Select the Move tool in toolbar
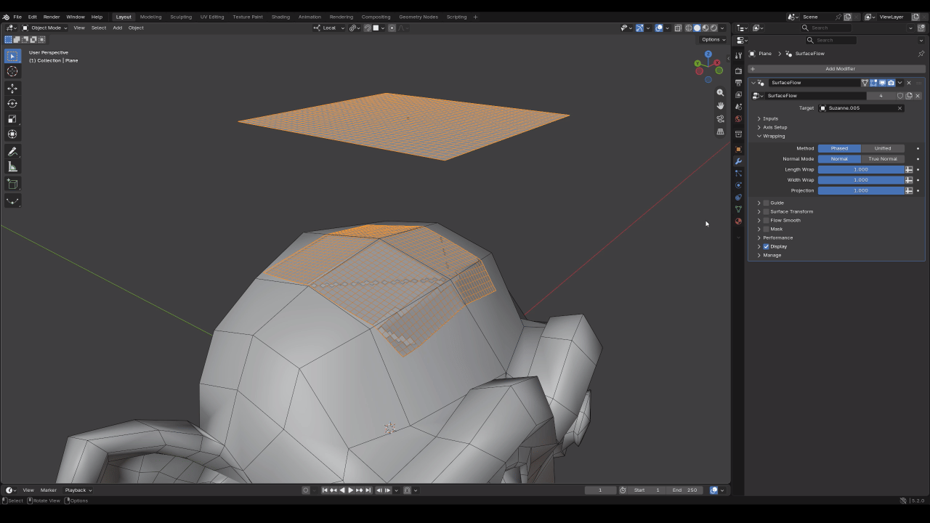 pyautogui.click(x=12, y=88)
